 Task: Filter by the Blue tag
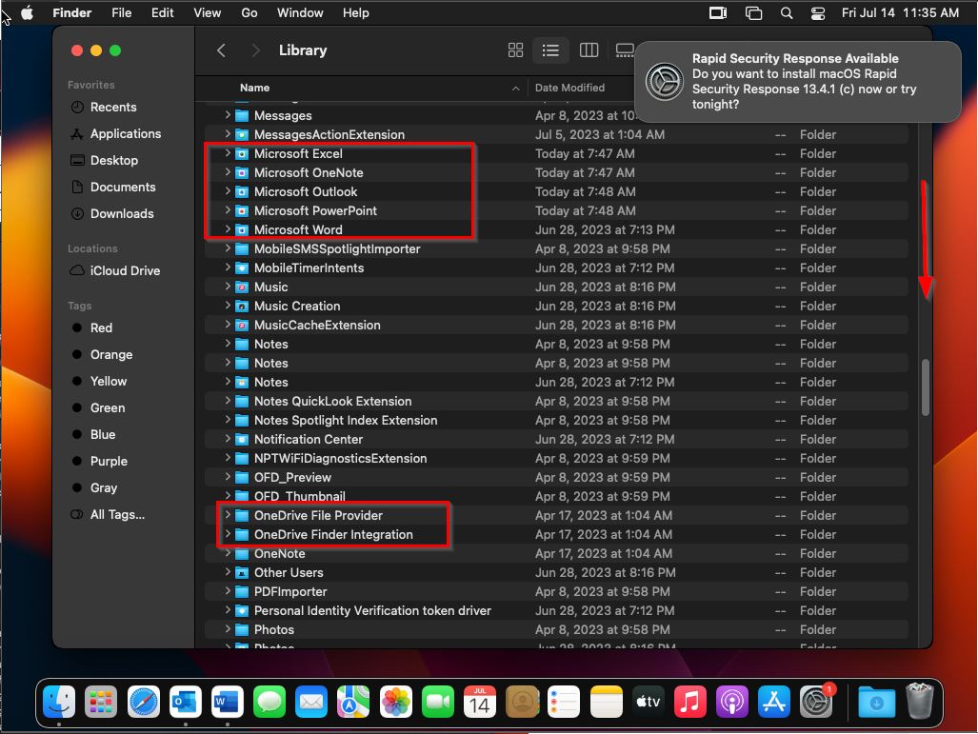point(102,435)
